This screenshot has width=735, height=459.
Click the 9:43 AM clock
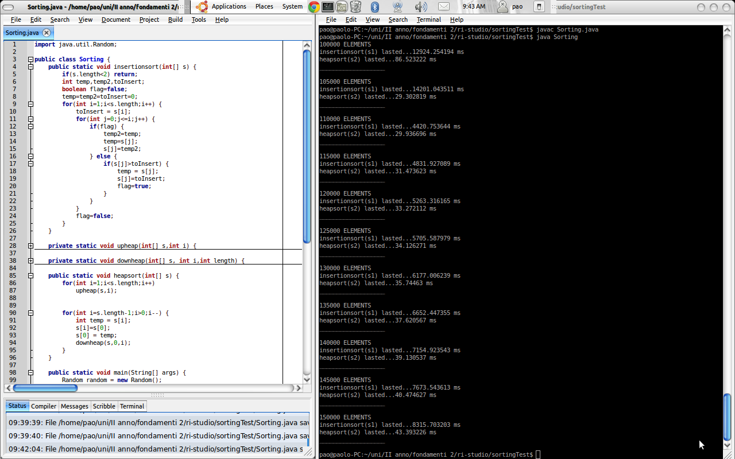click(x=474, y=7)
